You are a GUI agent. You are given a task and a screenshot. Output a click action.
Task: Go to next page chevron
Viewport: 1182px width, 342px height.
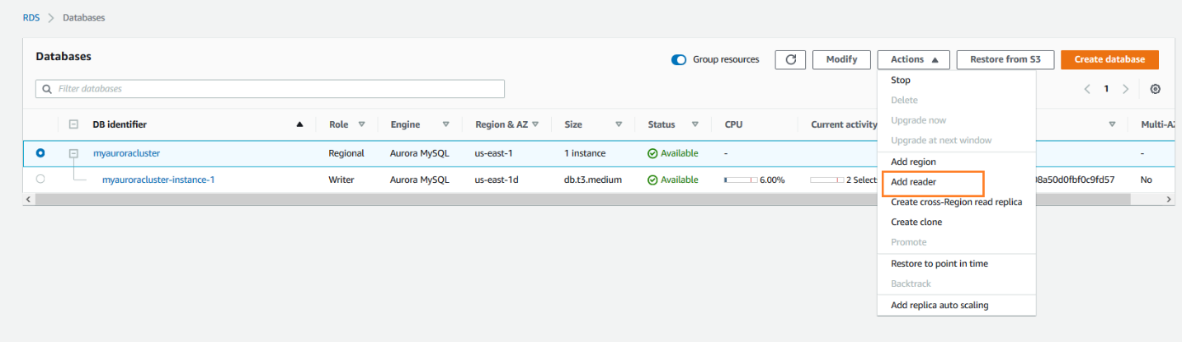coord(1125,89)
